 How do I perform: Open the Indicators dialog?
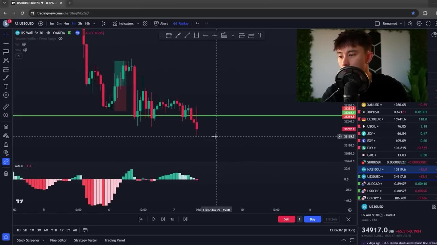(123, 23)
